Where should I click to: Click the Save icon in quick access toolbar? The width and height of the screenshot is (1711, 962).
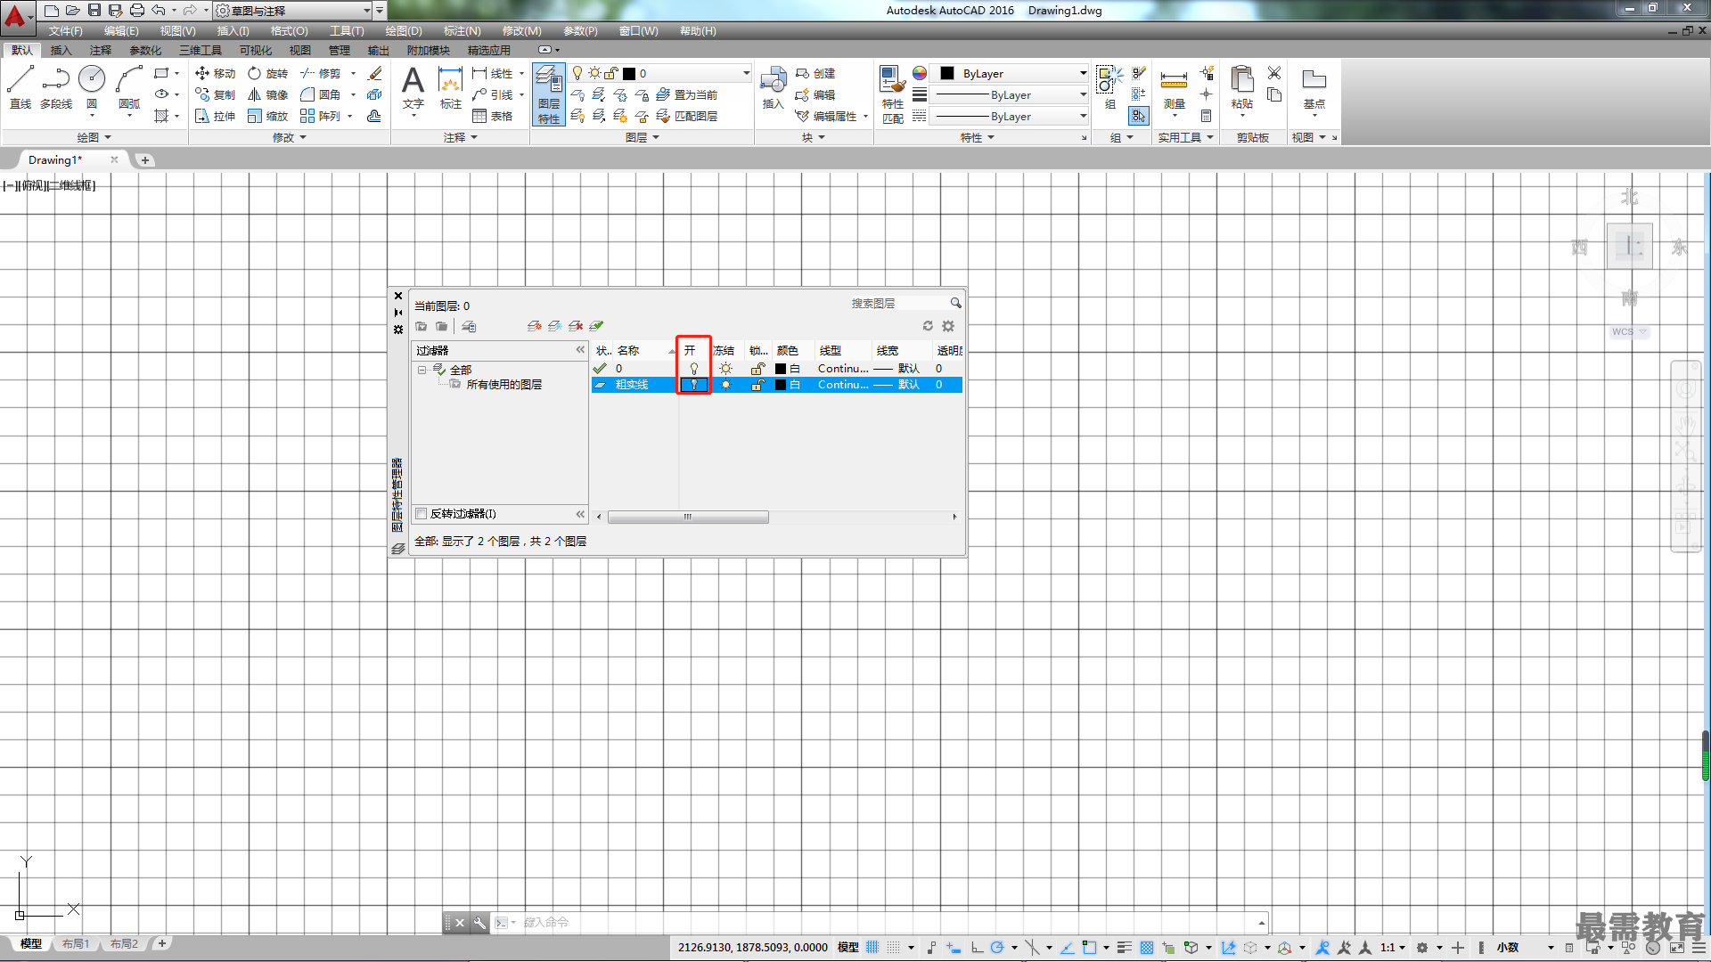coord(94,11)
